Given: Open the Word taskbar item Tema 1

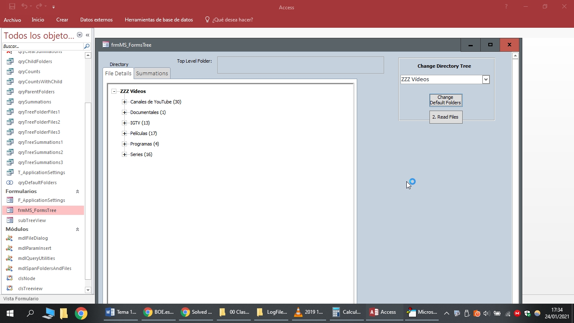Looking at the screenshot, I should click(121, 312).
